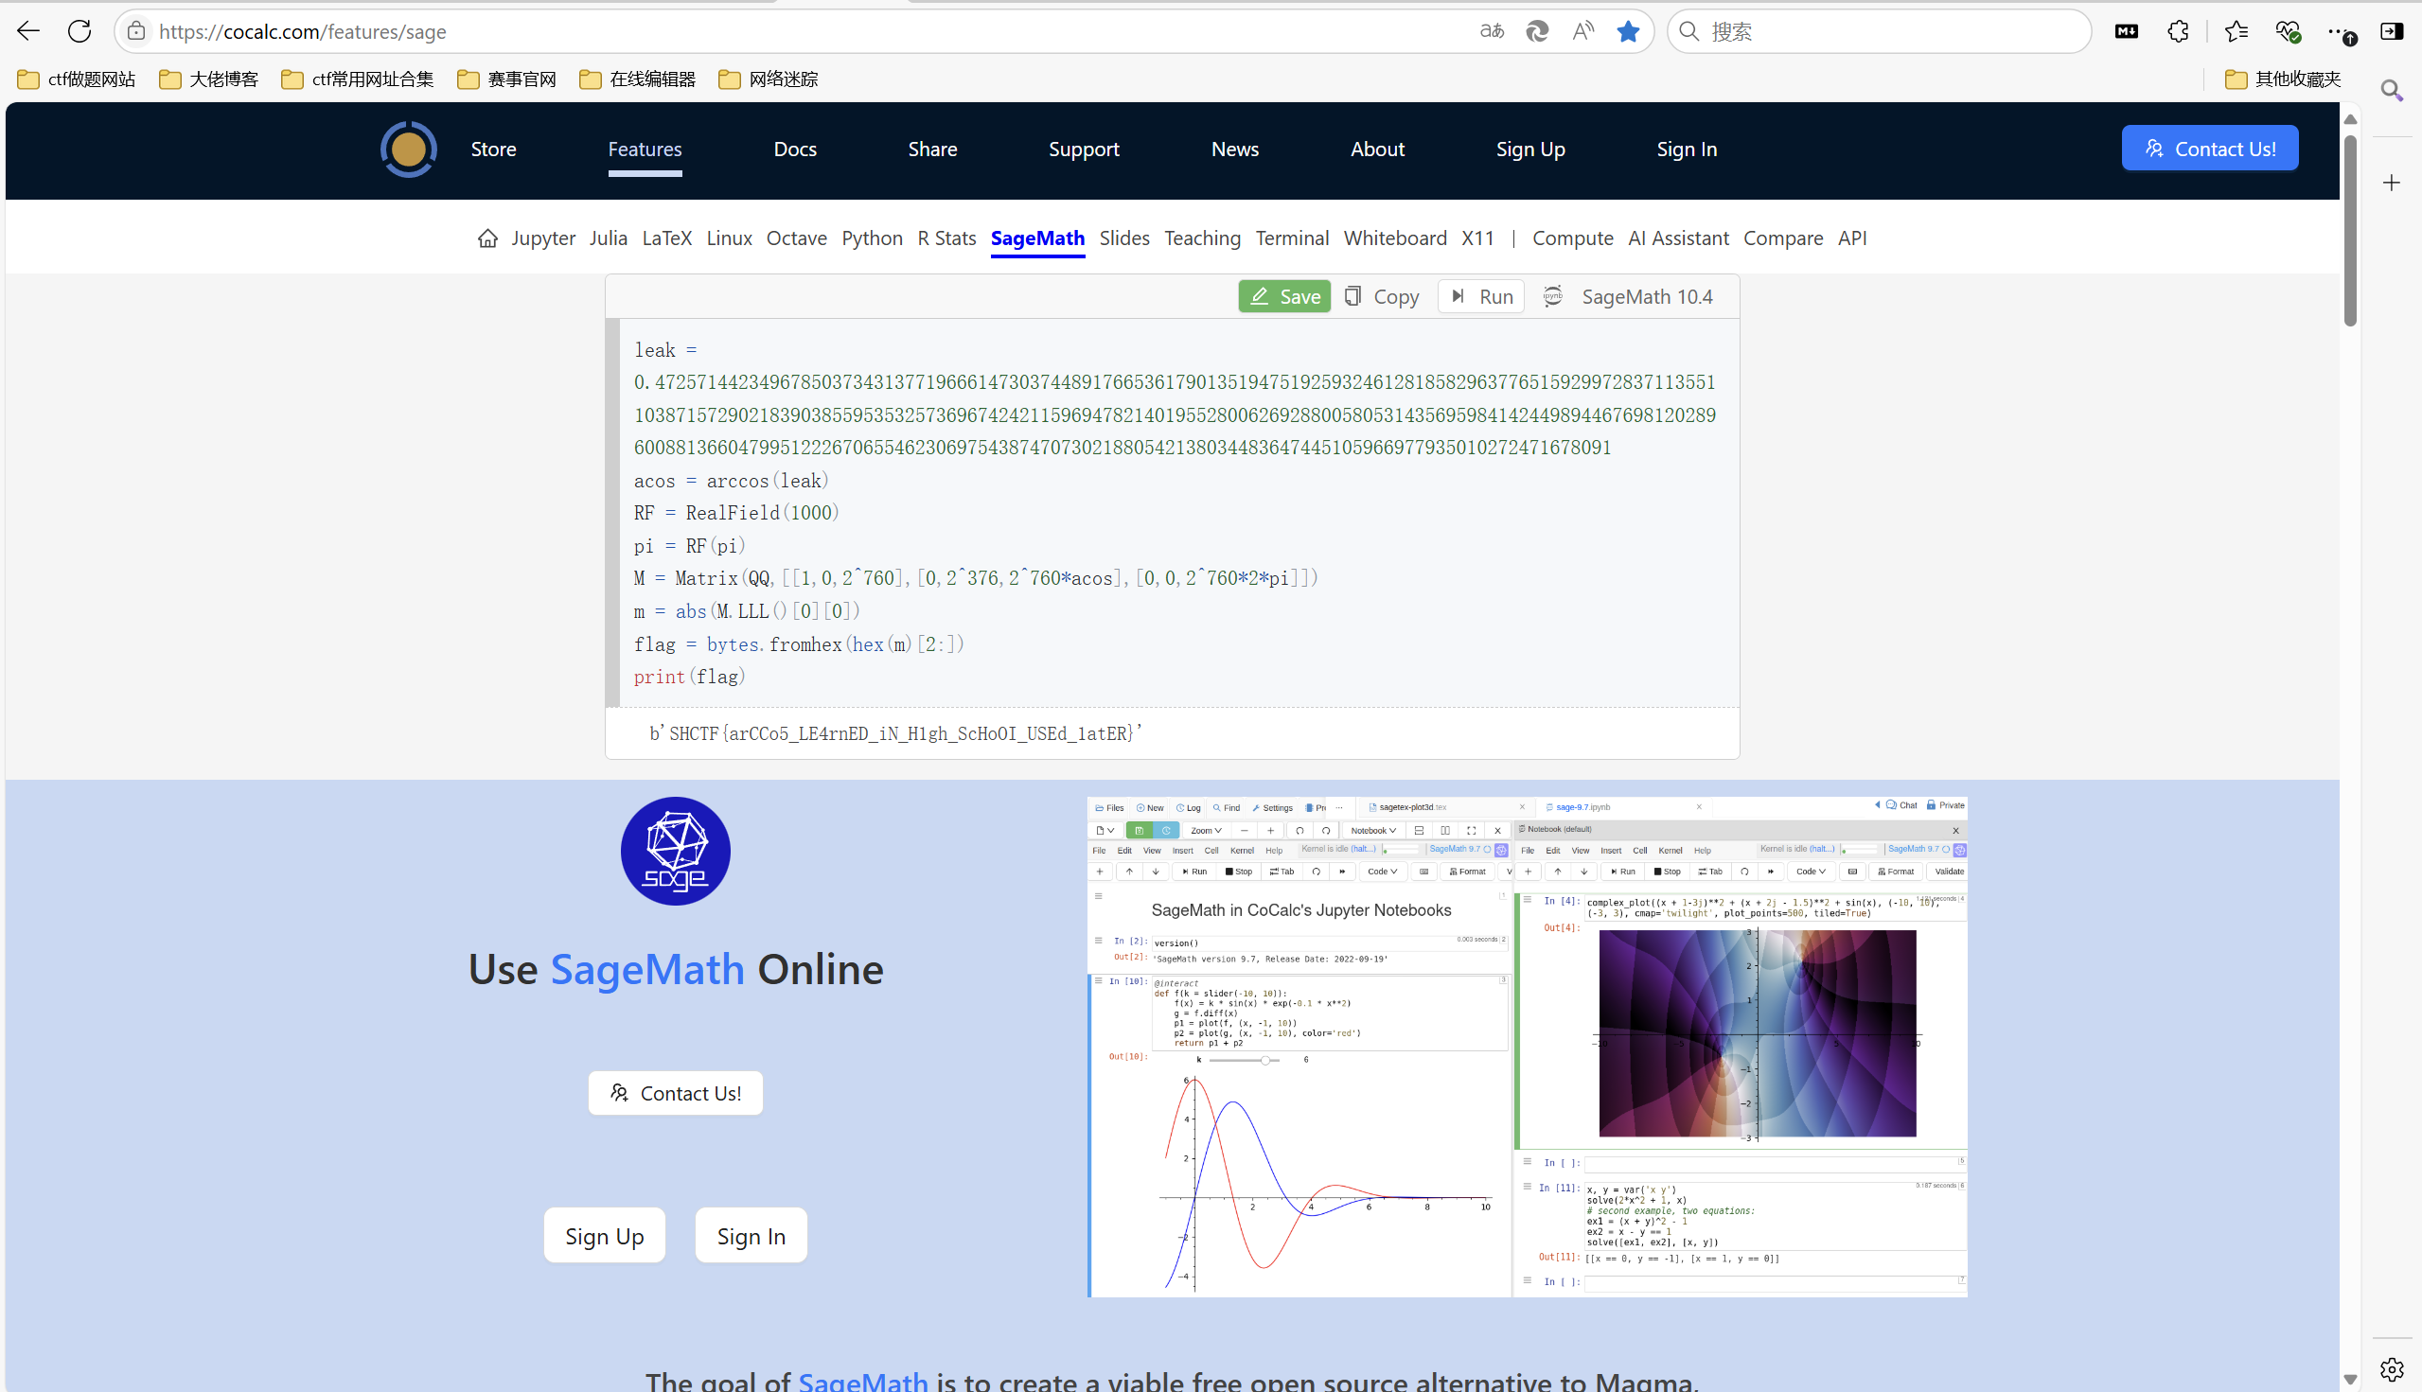Click the sidebar plus add icon
2422x1392 pixels.
click(2392, 183)
